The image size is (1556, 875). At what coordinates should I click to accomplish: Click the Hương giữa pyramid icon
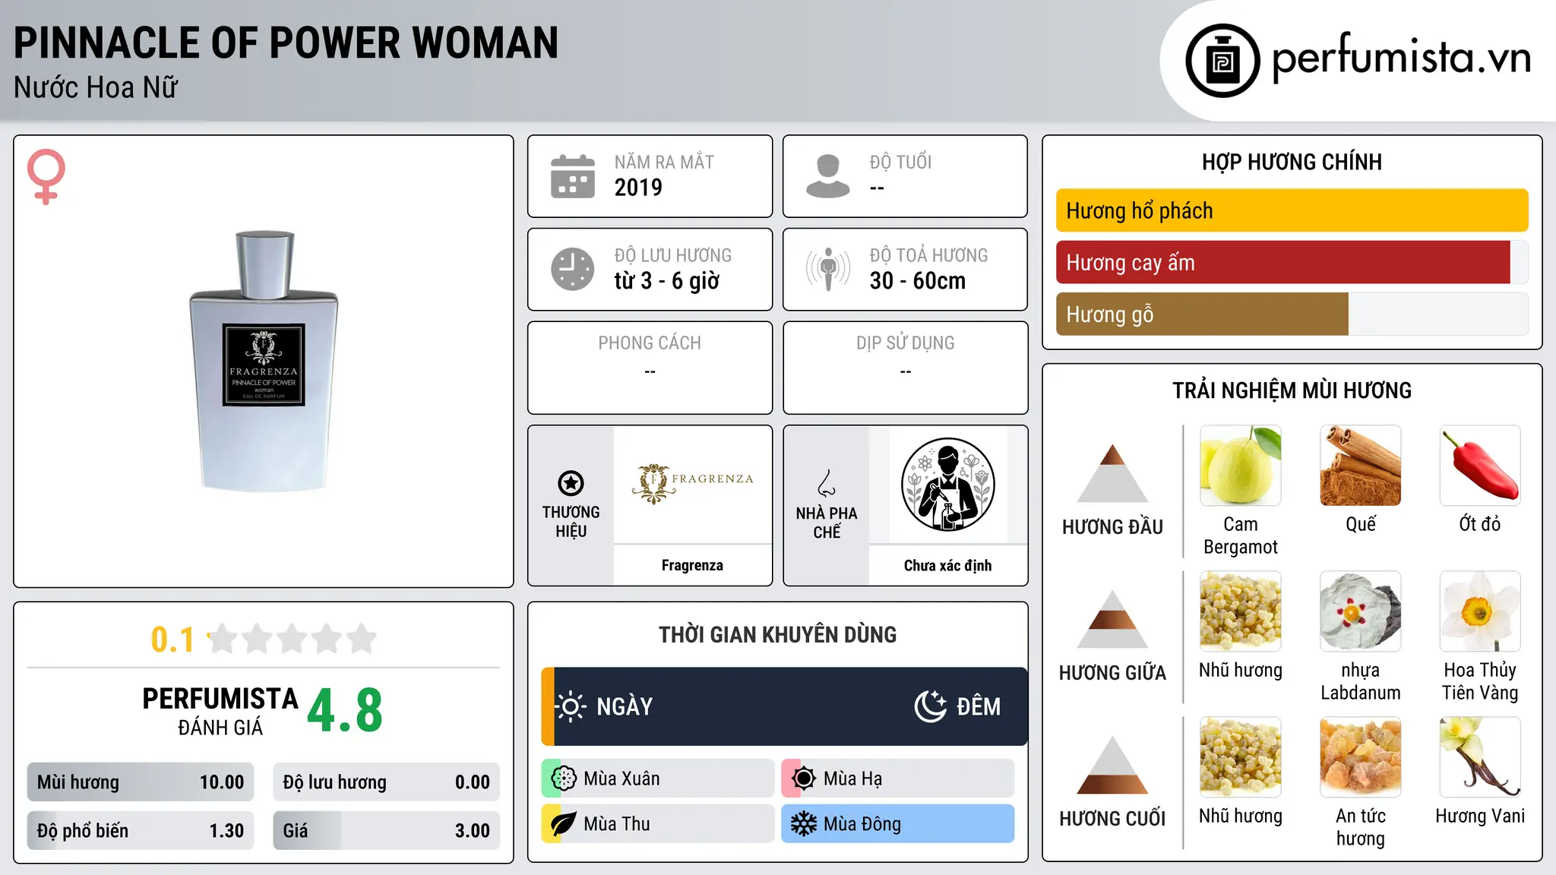pos(1113,618)
